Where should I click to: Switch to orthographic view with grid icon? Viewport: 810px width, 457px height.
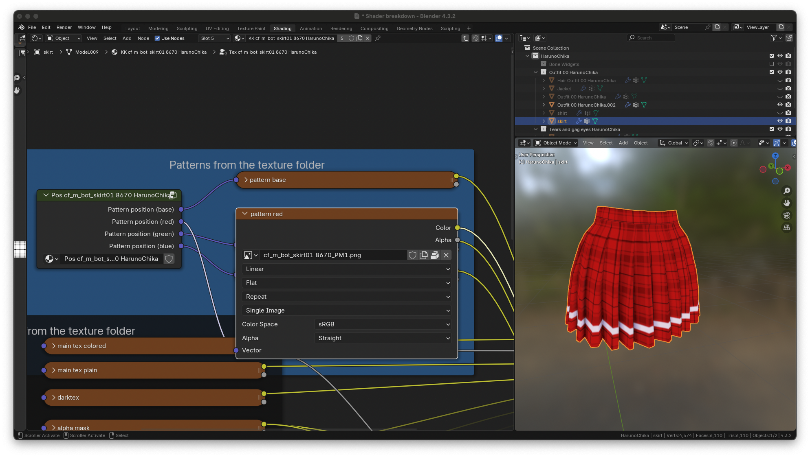[787, 227]
